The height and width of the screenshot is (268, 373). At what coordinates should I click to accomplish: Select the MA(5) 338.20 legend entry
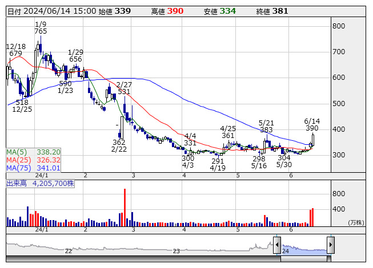(33, 152)
